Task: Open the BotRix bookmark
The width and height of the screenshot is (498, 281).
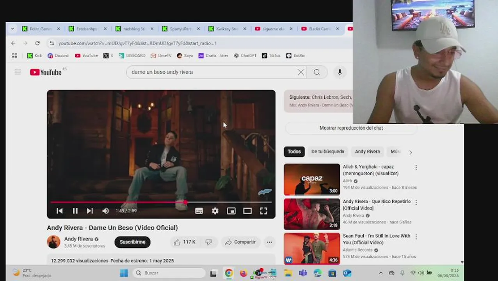Action: 295,56
